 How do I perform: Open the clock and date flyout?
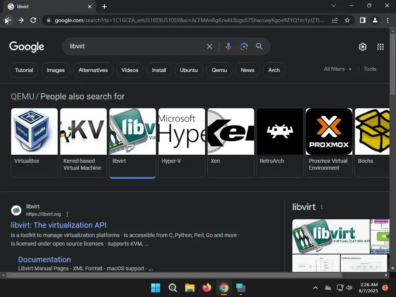click(368, 288)
